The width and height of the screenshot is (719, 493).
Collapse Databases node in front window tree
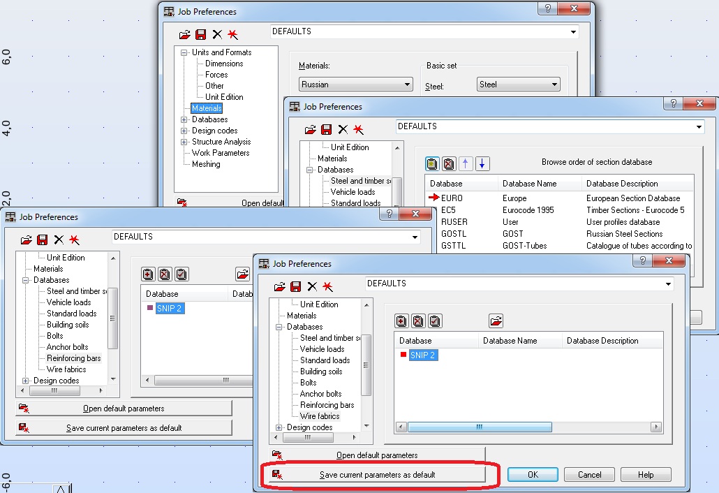pos(279,327)
